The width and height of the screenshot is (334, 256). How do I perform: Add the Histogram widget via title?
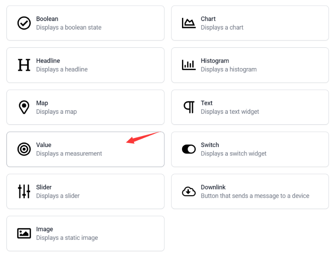[x=215, y=61]
